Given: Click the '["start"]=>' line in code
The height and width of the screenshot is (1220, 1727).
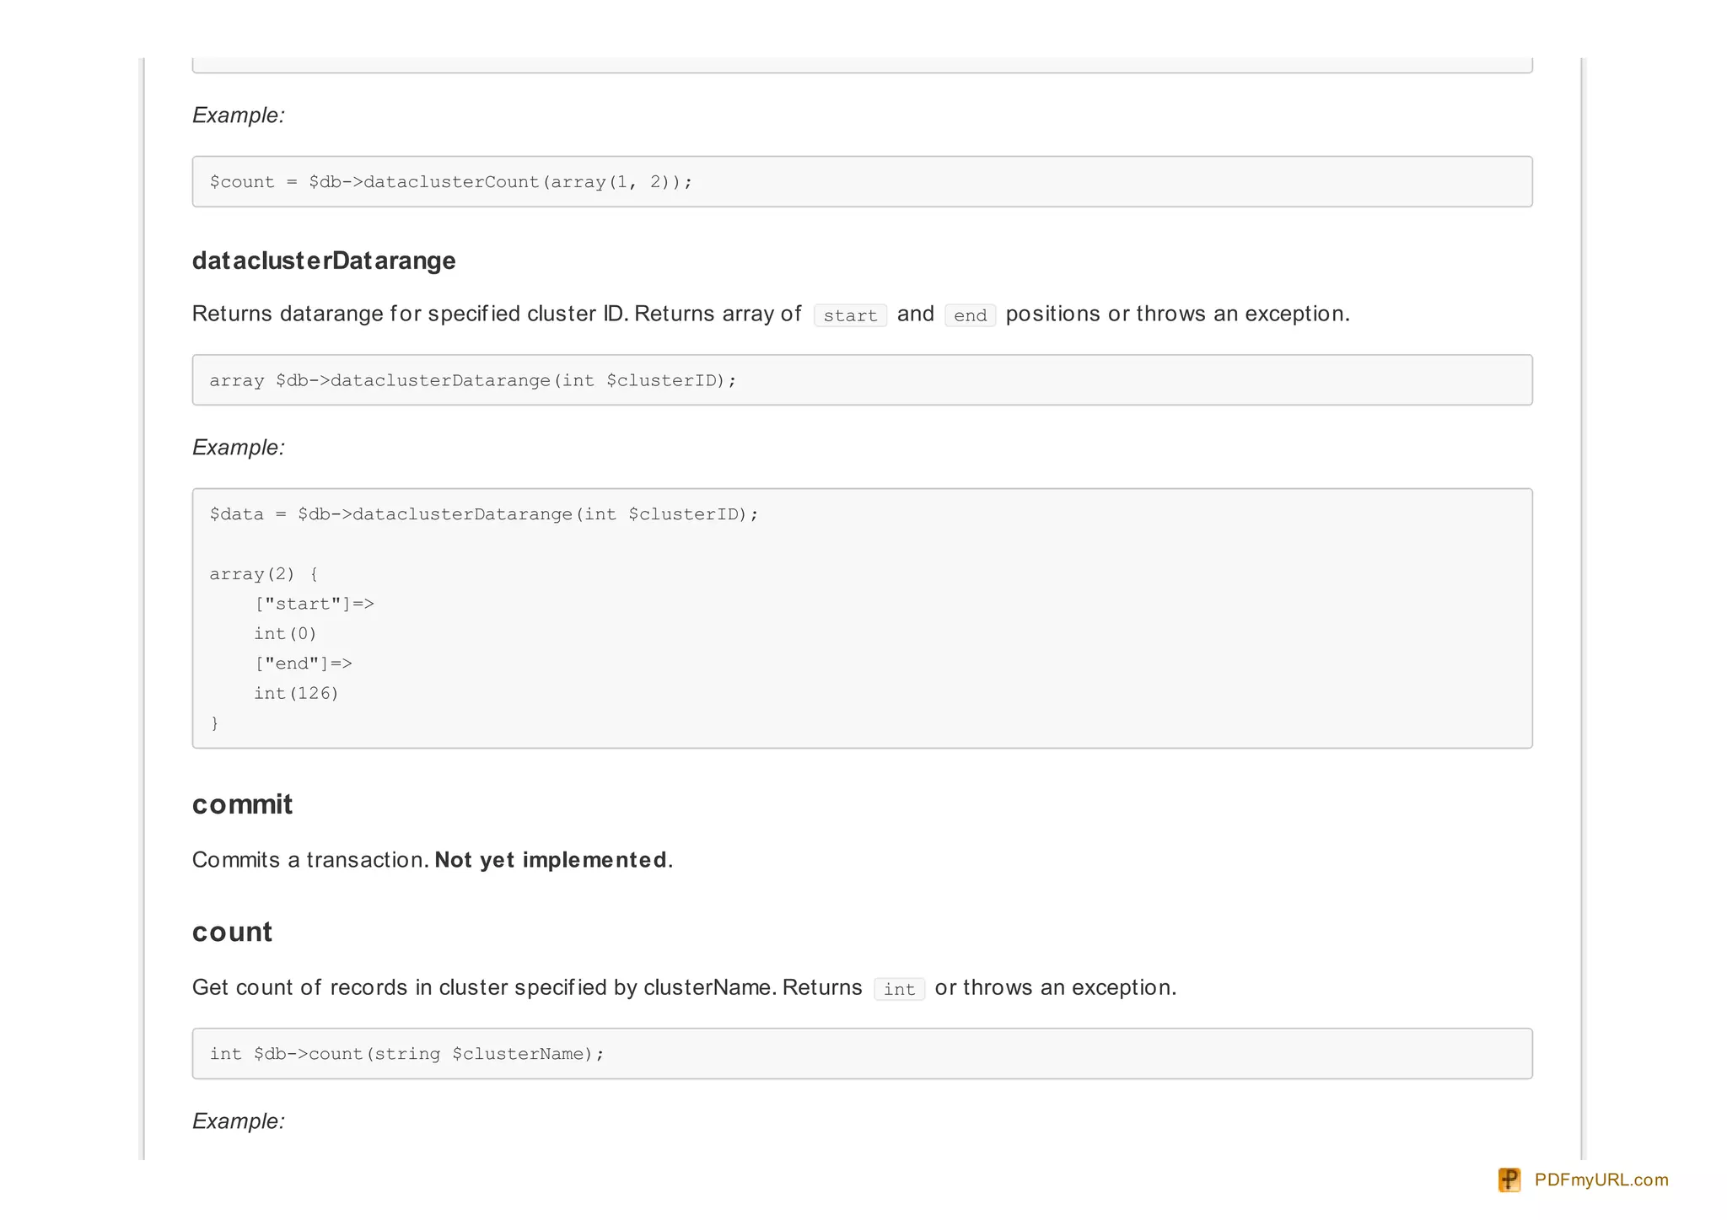Looking at the screenshot, I should click(x=315, y=604).
